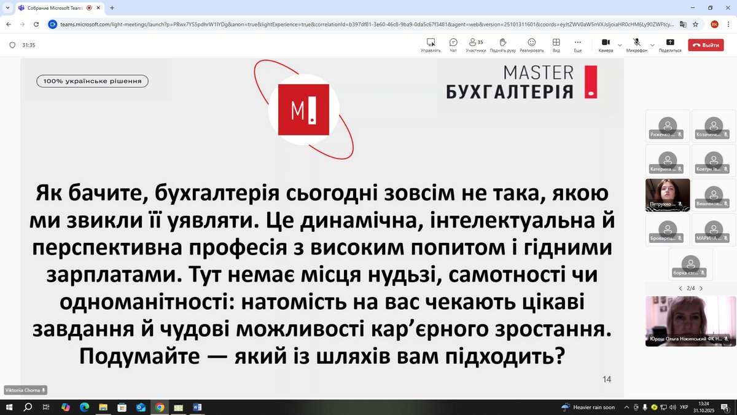Screen dimensions: 737x415
Task: Change the meeting view layout
Action: (x=556, y=44)
